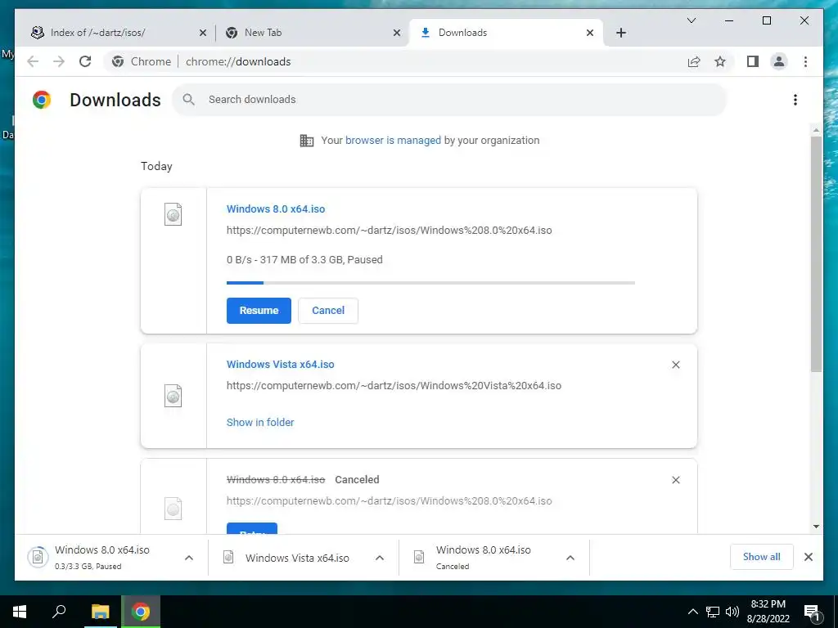Open the paused Windows 8.0 x64.iso link
This screenshot has width=838, height=628.
point(276,209)
